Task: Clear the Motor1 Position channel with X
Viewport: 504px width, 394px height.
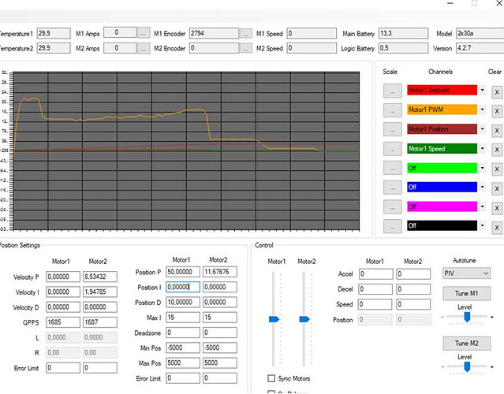Action: (x=496, y=129)
